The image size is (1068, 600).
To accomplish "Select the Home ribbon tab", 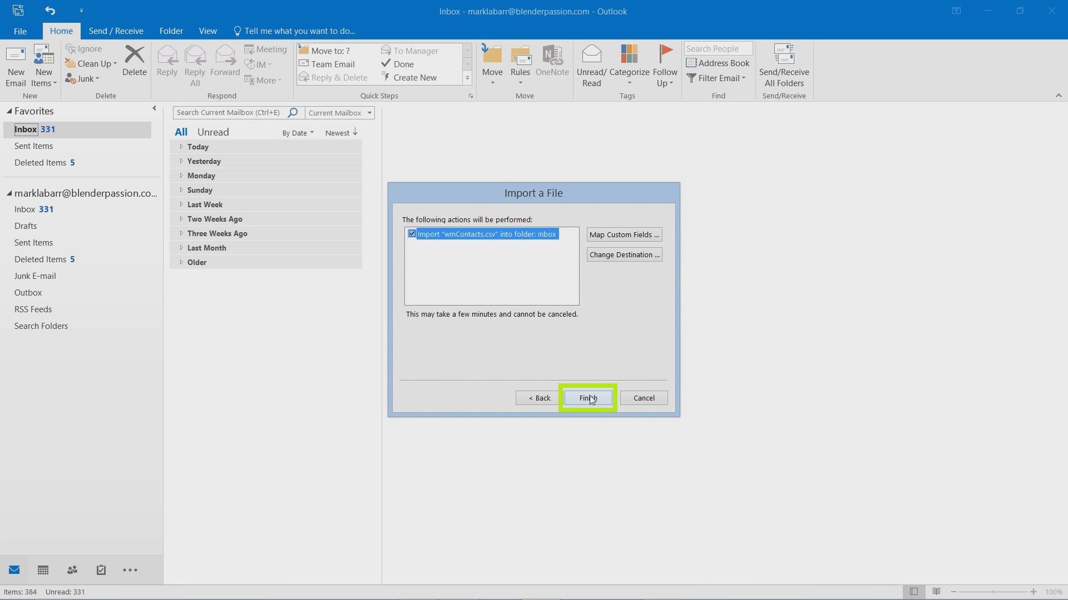I will tap(61, 31).
